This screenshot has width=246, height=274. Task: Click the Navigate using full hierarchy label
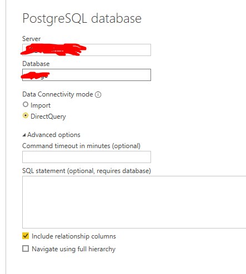(73, 249)
